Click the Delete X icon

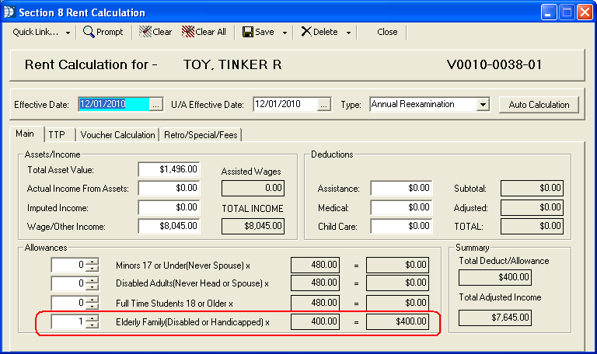point(306,32)
